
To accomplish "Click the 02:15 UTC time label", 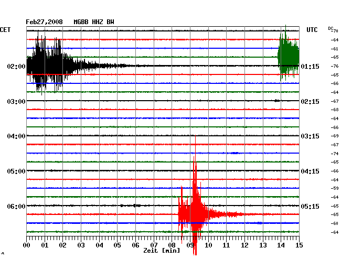I will click(x=310, y=102).
